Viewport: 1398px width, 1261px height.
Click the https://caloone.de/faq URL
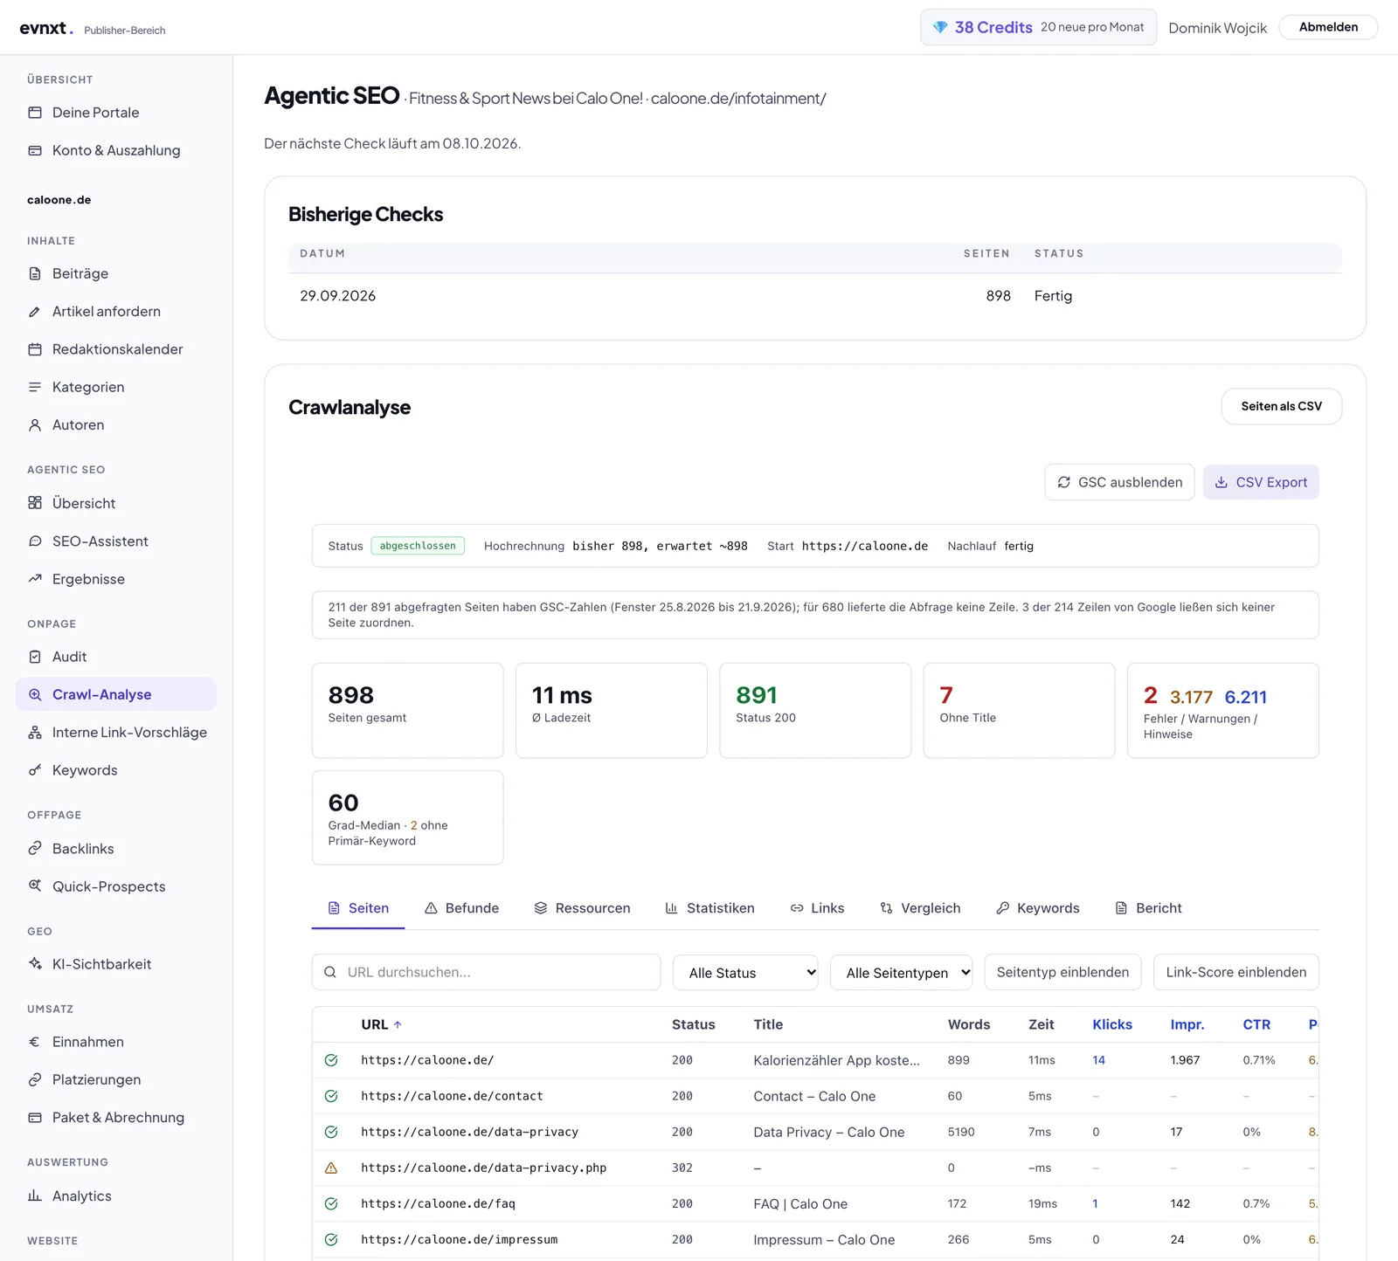pos(438,1203)
